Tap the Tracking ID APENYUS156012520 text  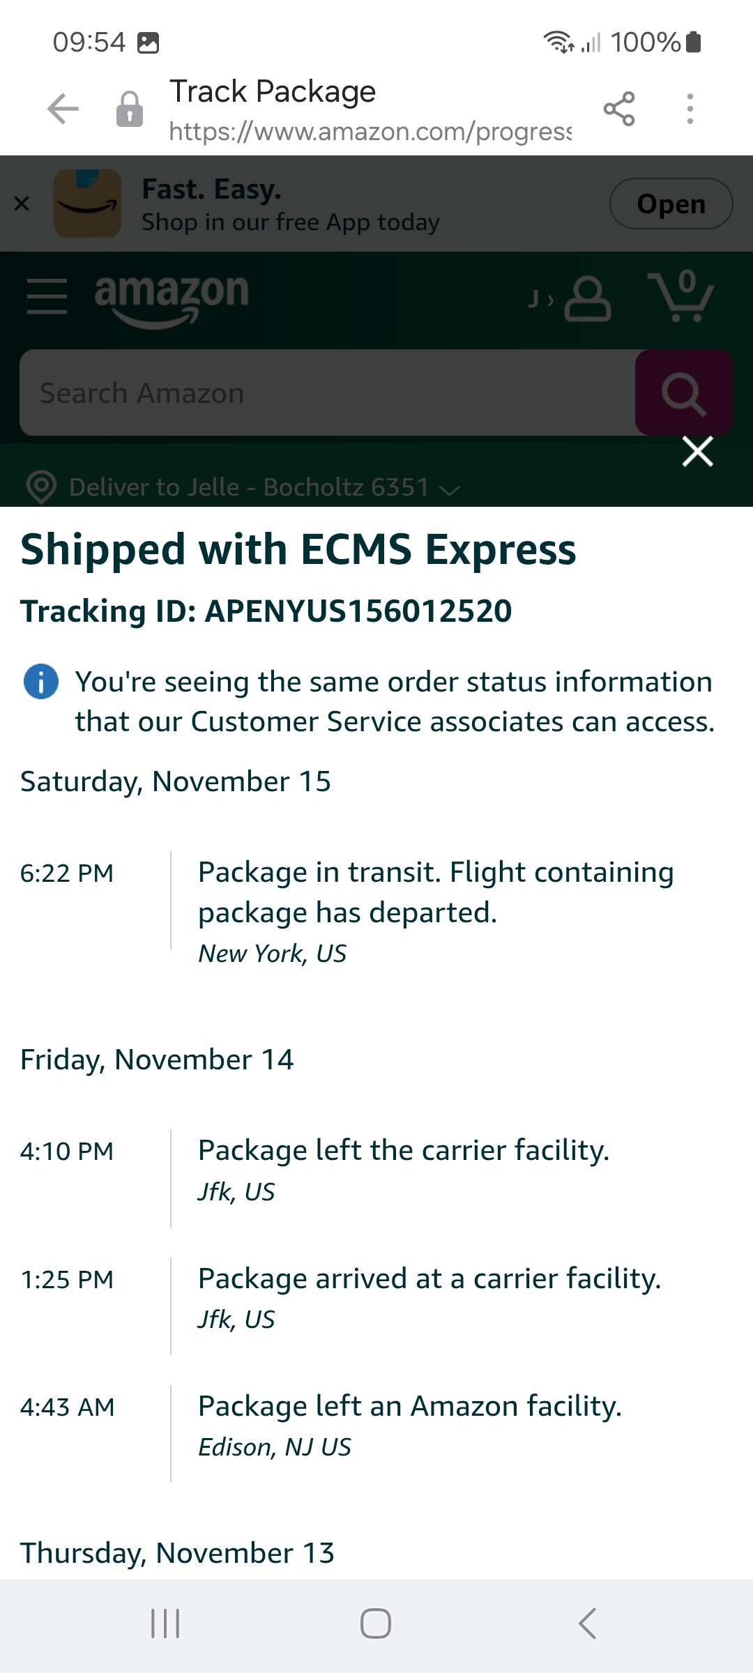(x=266, y=611)
